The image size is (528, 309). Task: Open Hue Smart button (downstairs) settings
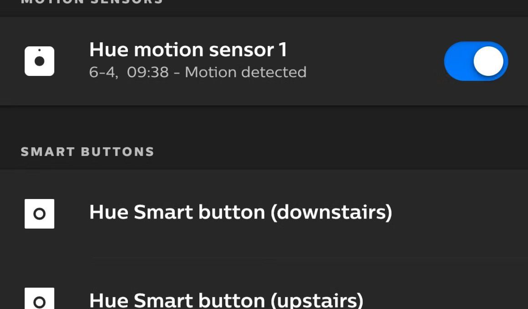[264, 214]
